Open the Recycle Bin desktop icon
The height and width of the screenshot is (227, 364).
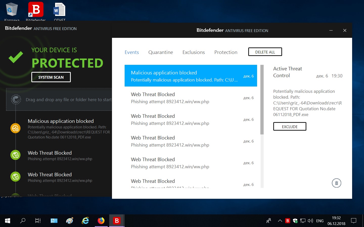12,10
